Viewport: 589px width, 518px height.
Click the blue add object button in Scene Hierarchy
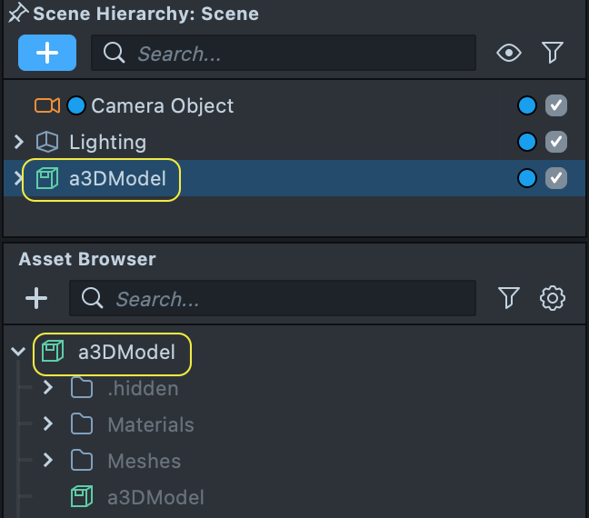(x=47, y=53)
